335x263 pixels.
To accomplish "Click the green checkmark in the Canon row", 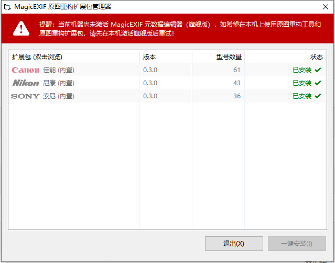I will coord(318,70).
